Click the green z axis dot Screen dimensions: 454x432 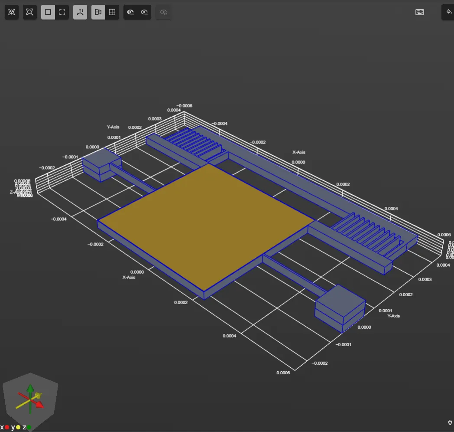point(29,427)
